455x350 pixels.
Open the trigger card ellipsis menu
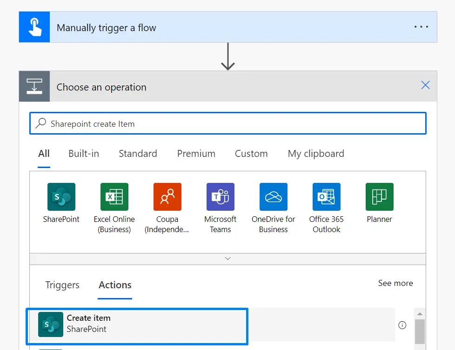[421, 27]
